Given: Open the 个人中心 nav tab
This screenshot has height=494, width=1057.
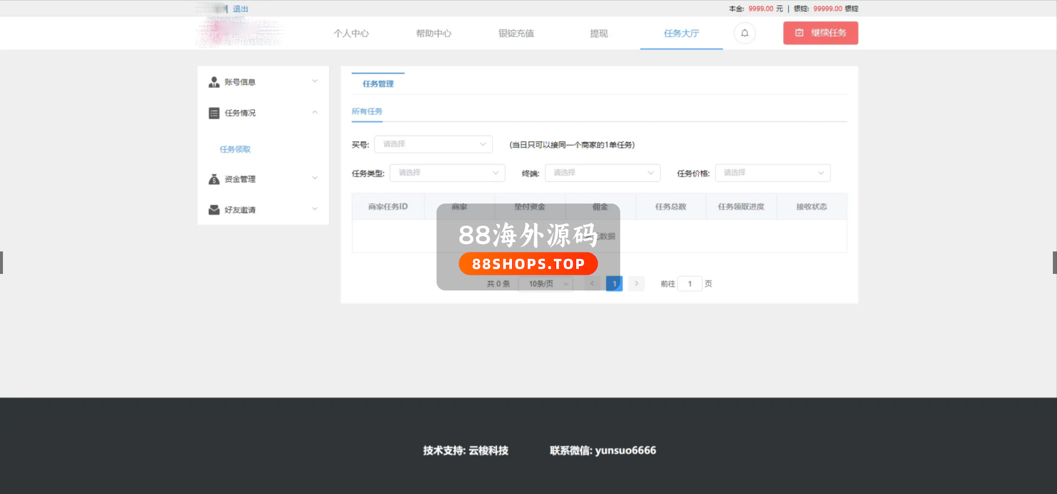Looking at the screenshot, I should [x=351, y=34].
